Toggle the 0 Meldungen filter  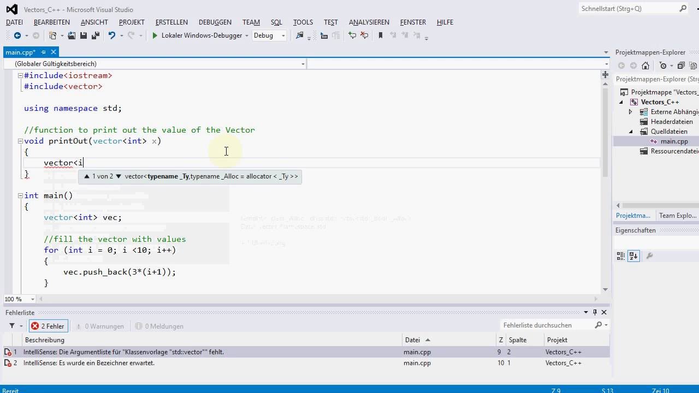coord(159,326)
